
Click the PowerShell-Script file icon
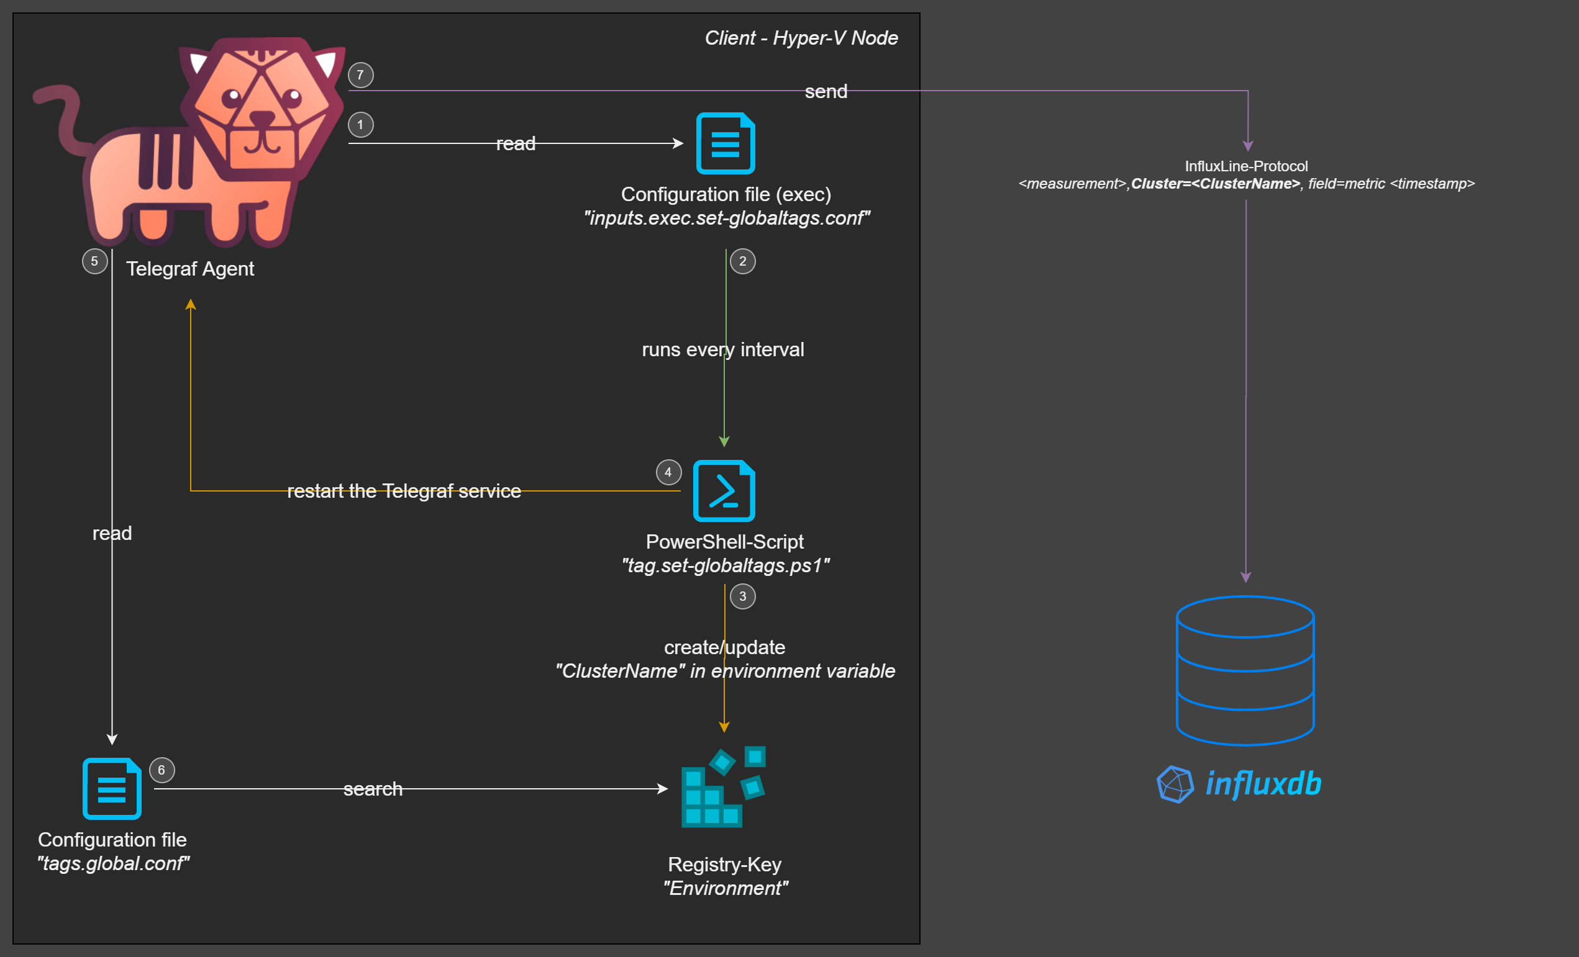[724, 491]
